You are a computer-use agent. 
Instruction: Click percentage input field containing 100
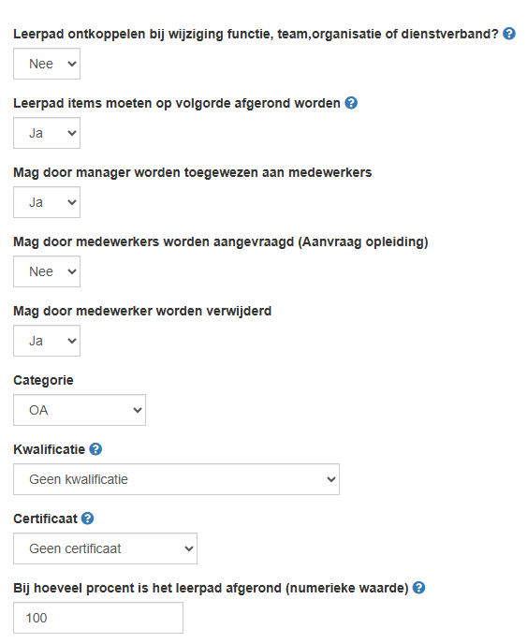coord(98,619)
